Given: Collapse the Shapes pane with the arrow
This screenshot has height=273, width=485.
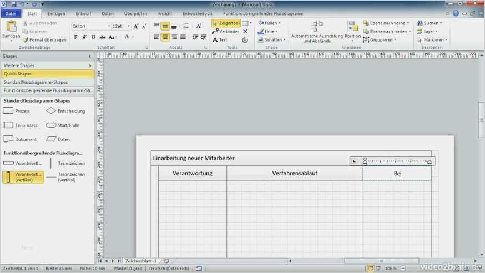Looking at the screenshot, I should (x=90, y=56).
